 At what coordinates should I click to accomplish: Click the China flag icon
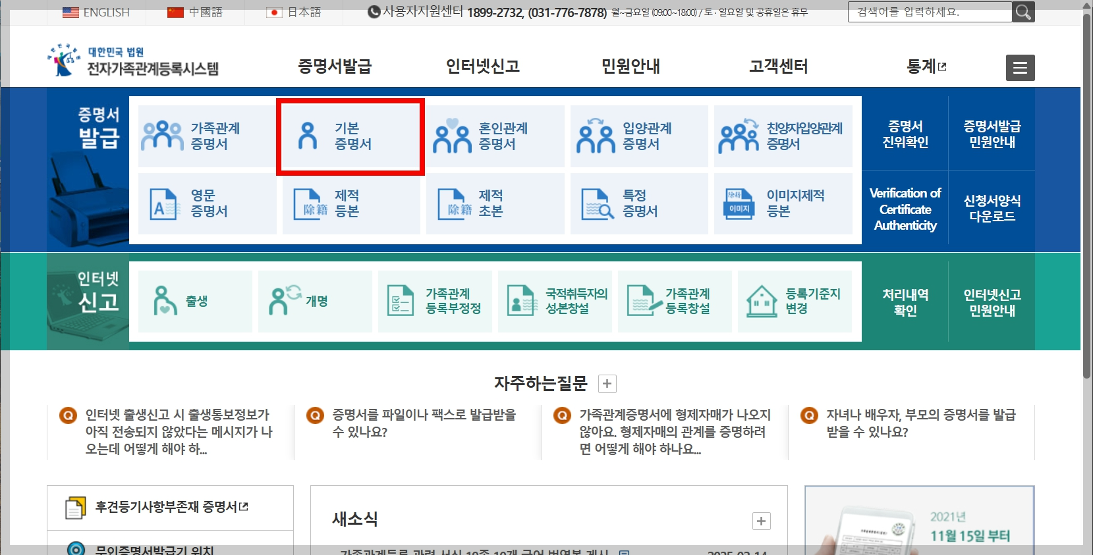175,13
